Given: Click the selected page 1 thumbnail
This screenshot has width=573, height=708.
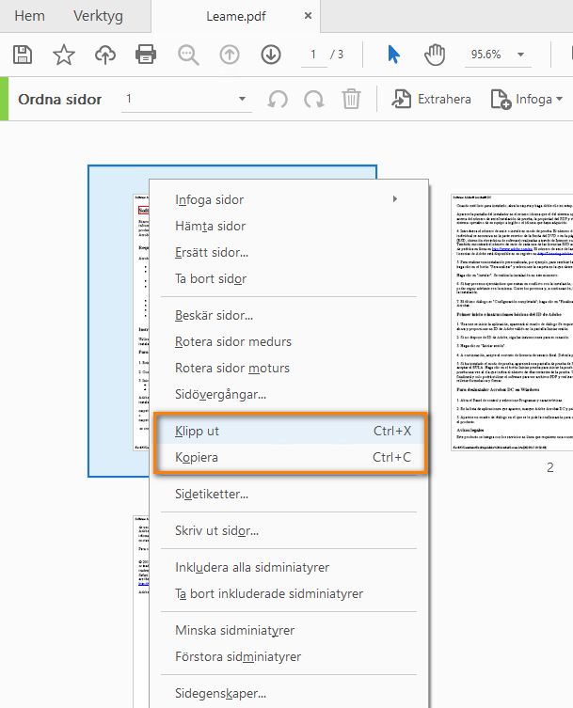Looking at the screenshot, I should (x=119, y=321).
